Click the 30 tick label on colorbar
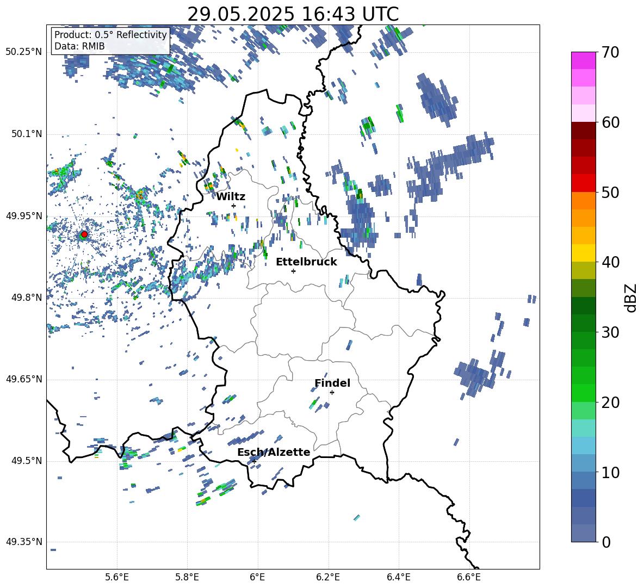The image size is (644, 588). pyautogui.click(x=610, y=332)
